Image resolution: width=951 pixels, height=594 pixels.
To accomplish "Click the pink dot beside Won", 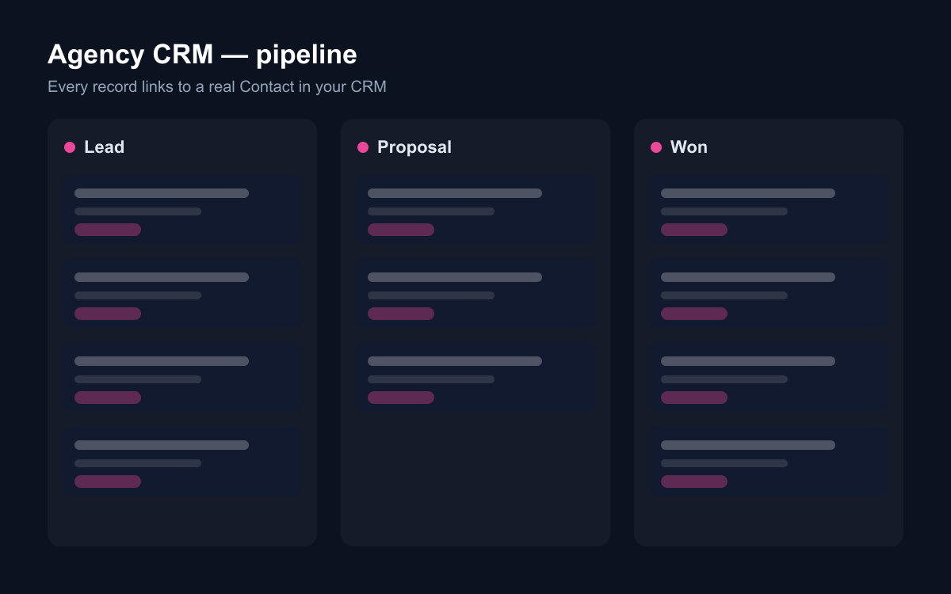I will point(656,147).
